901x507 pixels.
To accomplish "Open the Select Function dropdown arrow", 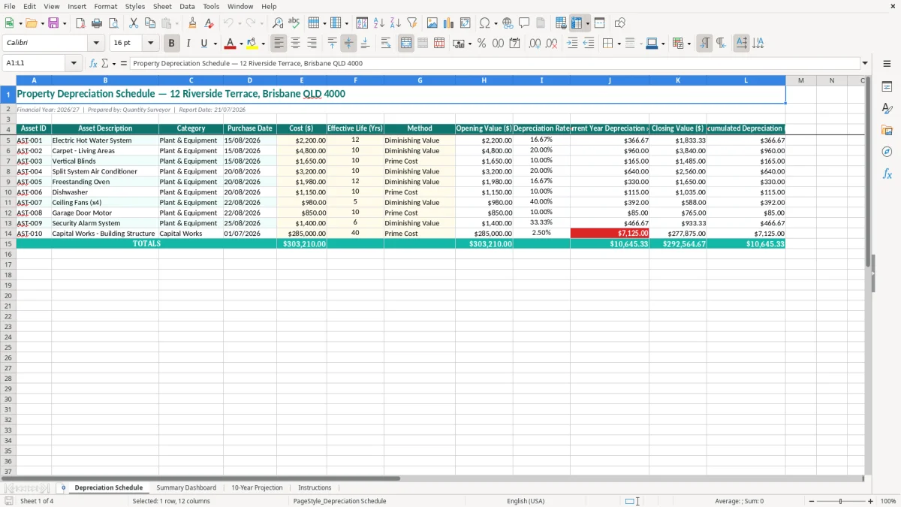I will [113, 64].
